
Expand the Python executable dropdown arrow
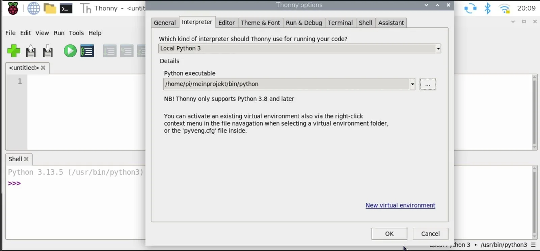click(412, 84)
